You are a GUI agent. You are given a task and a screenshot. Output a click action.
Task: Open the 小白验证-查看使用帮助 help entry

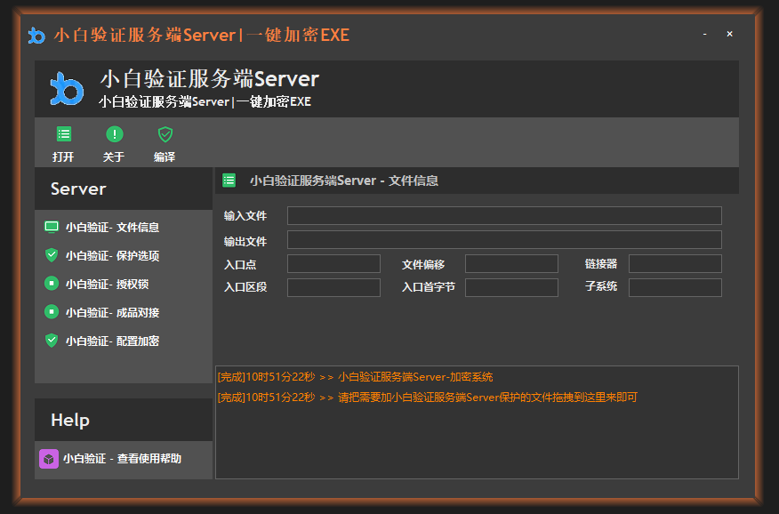pyautogui.click(x=120, y=461)
